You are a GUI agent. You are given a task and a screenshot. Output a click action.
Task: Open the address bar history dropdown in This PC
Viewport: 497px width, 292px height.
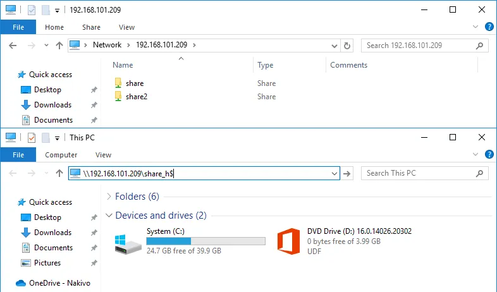pos(334,173)
